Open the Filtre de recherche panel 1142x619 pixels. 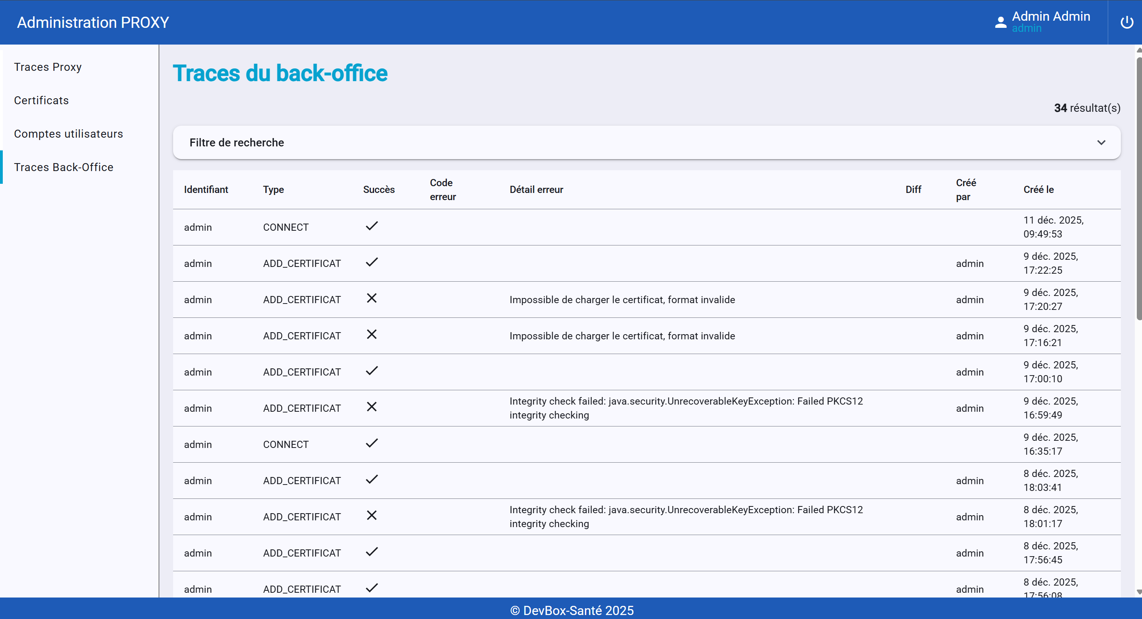(x=237, y=143)
